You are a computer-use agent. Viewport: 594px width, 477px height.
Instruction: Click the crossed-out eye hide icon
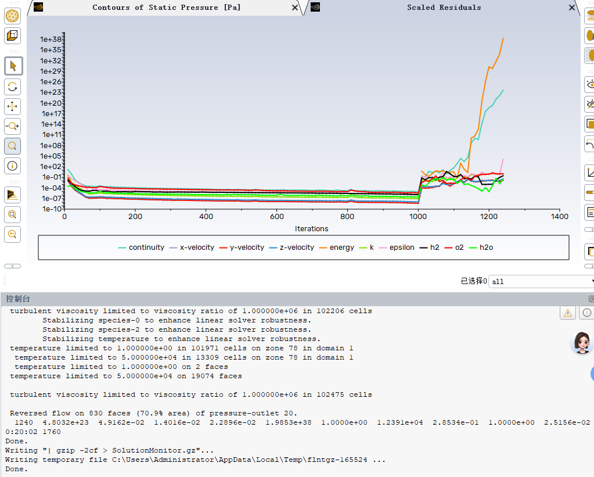[x=589, y=105]
